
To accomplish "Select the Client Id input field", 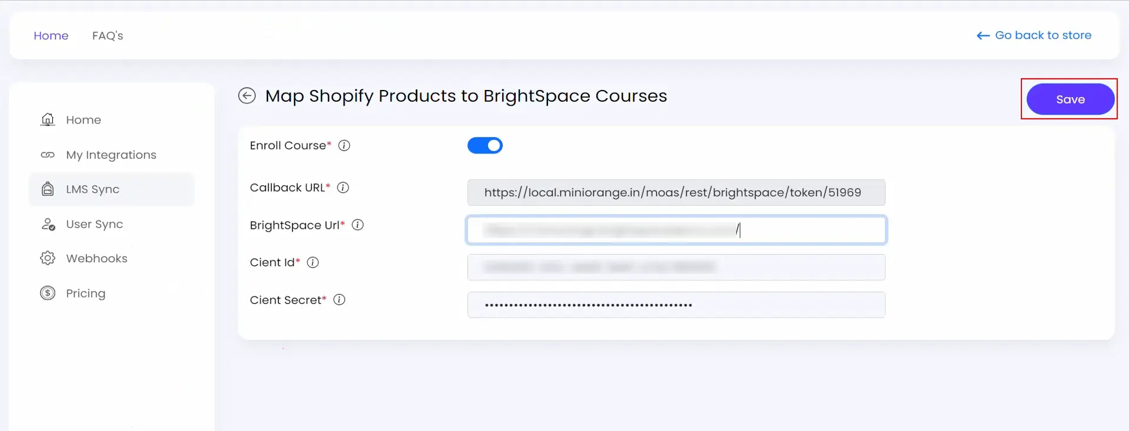I will (x=676, y=268).
